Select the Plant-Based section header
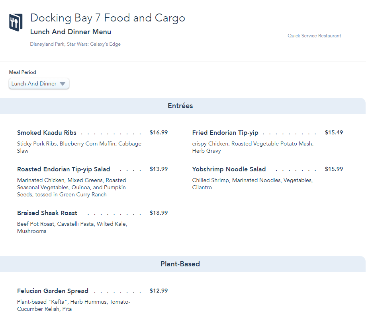This screenshot has height=322, width=366. (x=180, y=264)
